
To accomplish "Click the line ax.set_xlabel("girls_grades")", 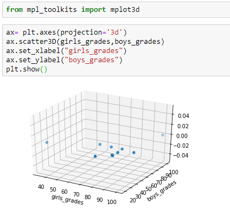I will tap(66, 51).
